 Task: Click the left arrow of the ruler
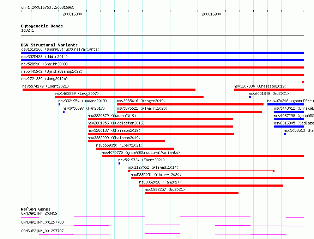coord(22,11)
